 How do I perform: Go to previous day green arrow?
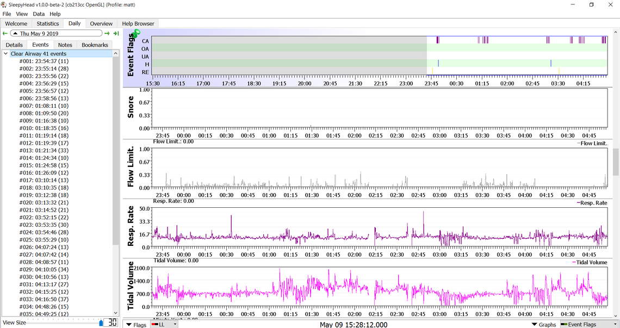coord(5,34)
